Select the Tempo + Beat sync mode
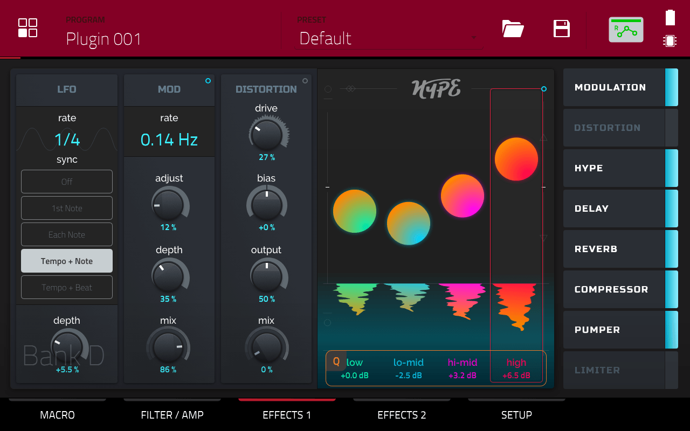Image resolution: width=690 pixels, height=431 pixels. [67, 287]
